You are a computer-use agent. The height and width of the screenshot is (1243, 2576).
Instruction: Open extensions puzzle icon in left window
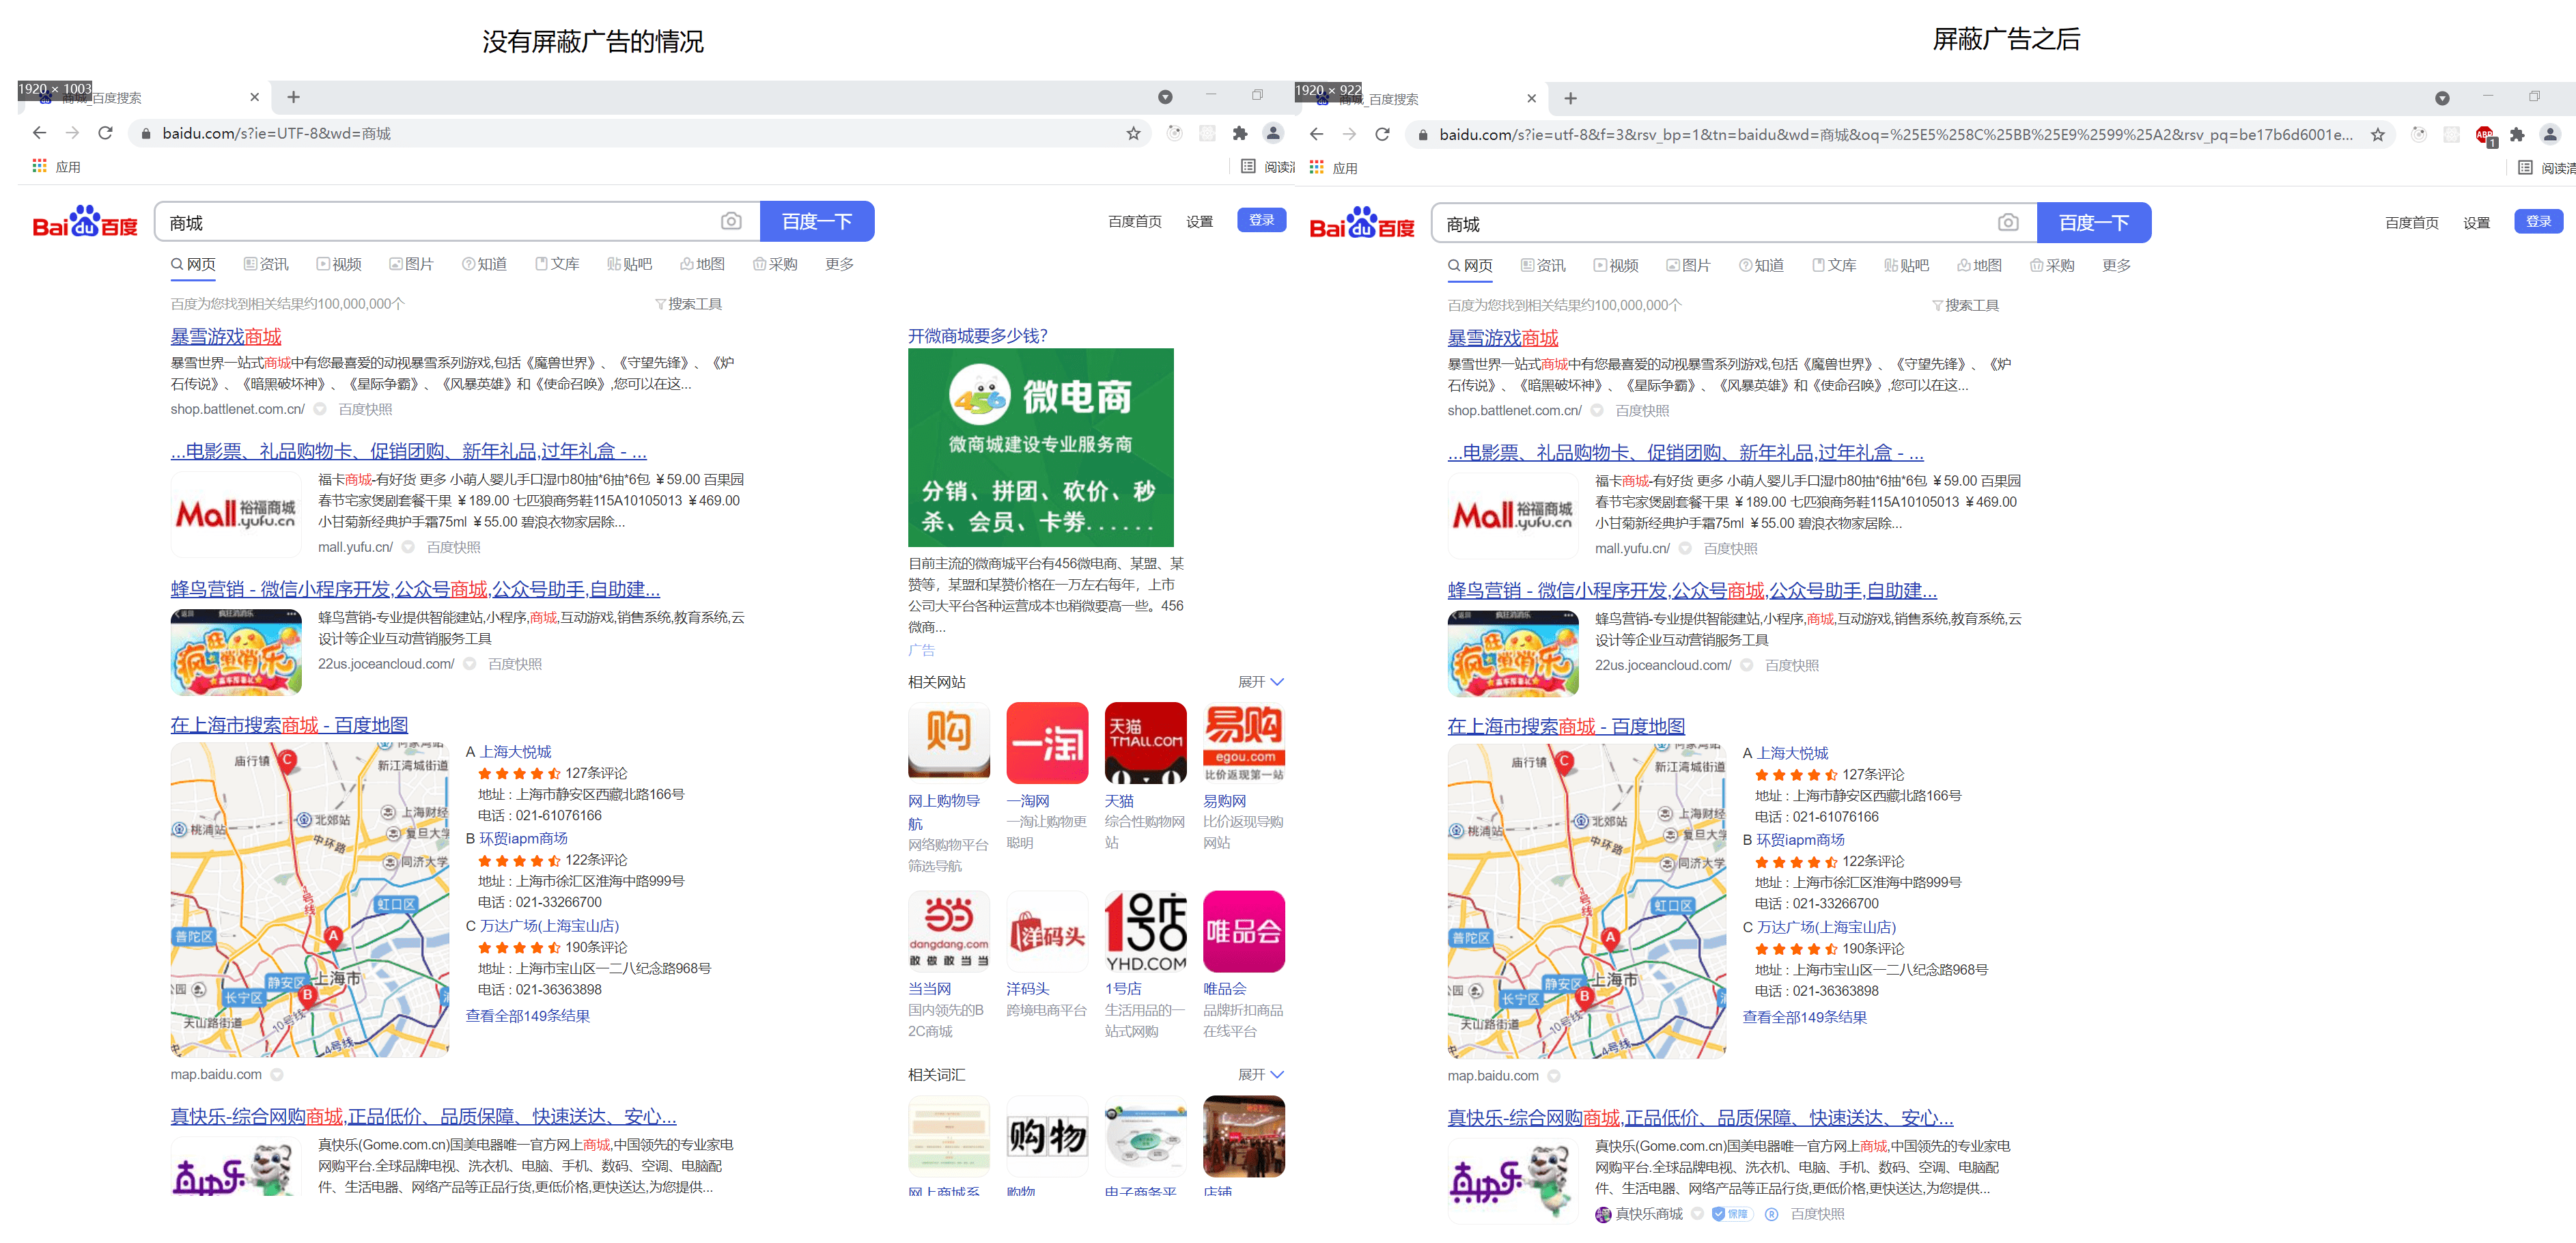click(1240, 133)
